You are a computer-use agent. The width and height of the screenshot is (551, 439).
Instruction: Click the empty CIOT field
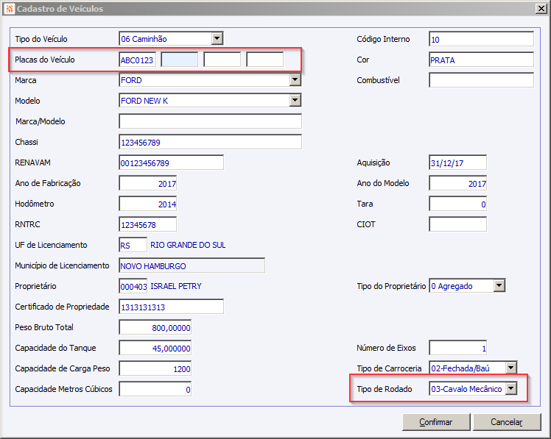[457, 224]
